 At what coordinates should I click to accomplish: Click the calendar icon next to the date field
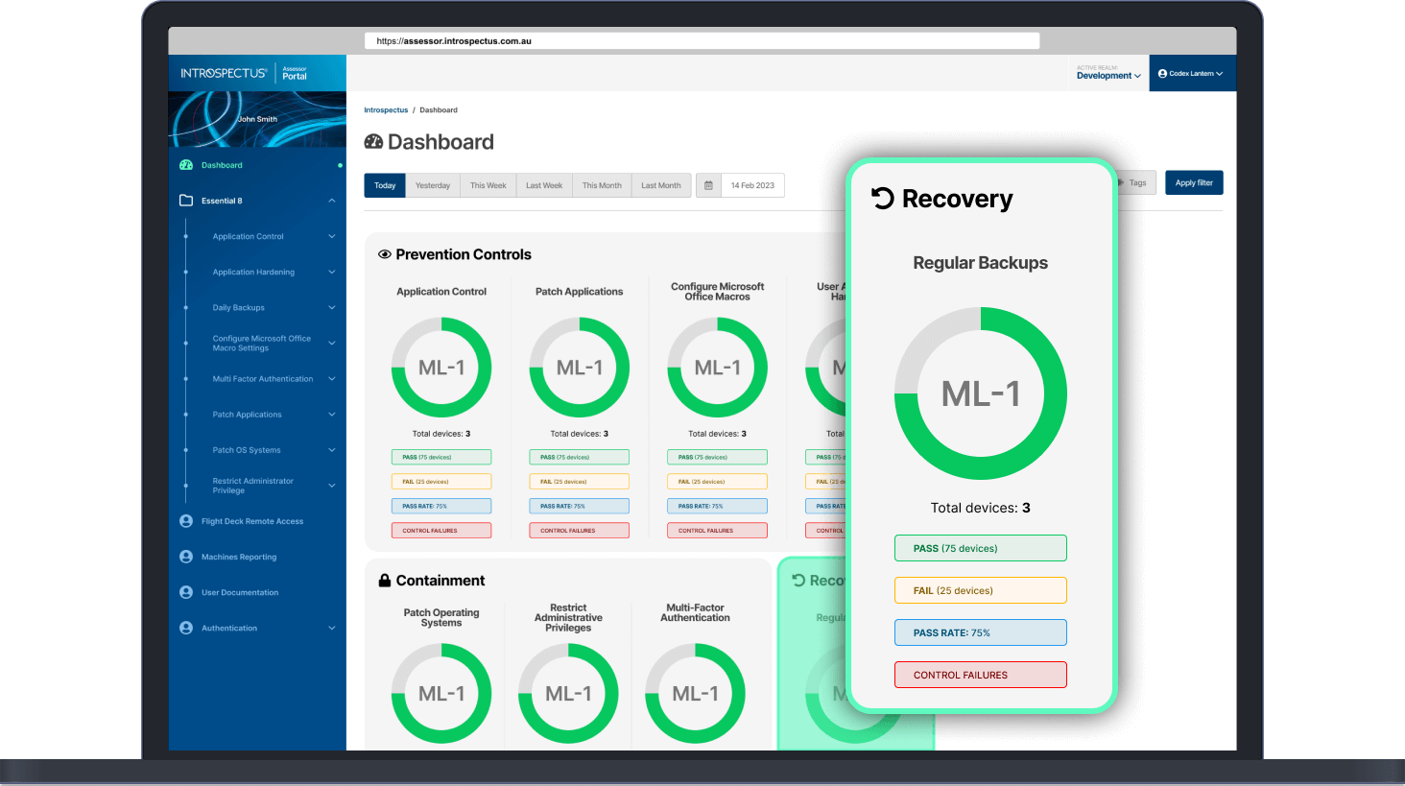coord(708,184)
